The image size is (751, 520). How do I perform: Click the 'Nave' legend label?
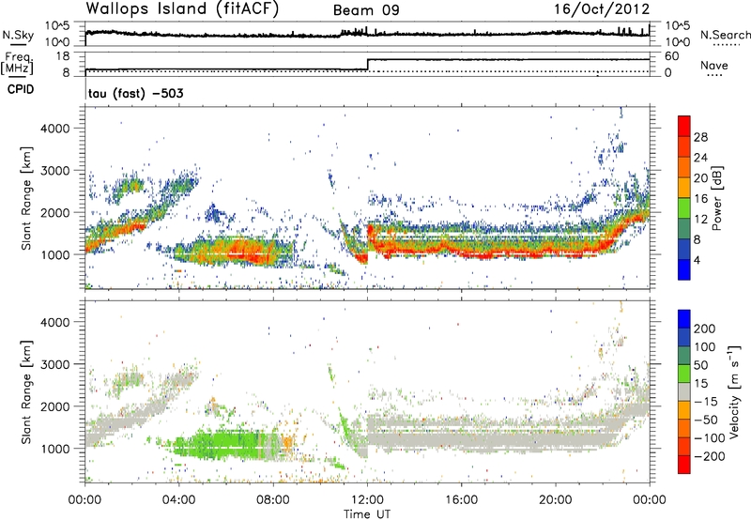pos(714,65)
